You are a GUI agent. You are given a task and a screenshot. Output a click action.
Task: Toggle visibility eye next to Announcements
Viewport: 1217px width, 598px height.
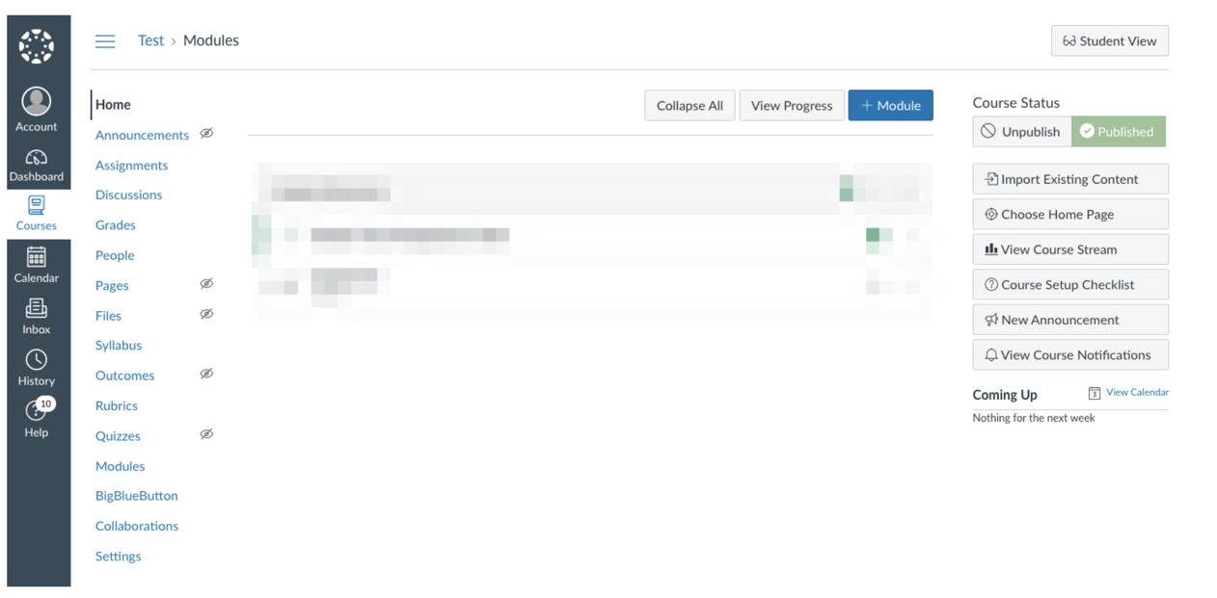pyautogui.click(x=206, y=135)
